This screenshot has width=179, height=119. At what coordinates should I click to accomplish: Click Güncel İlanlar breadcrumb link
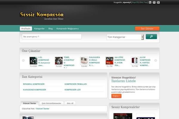[43, 109]
